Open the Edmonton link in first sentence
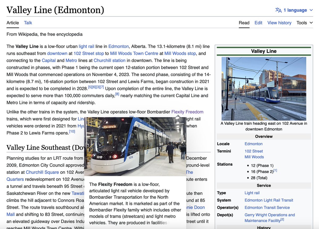 119,46
